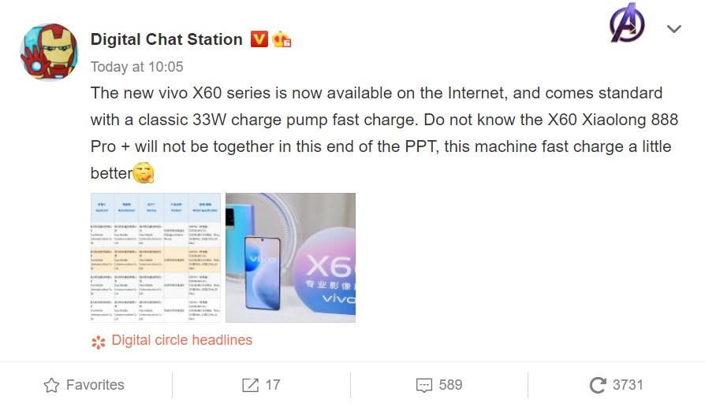Open the Digital circle headlines topic link
The image size is (705, 407).
coord(181,340)
